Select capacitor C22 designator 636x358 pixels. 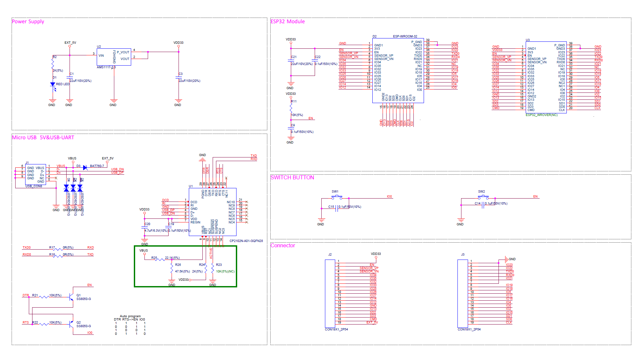tap(318, 57)
